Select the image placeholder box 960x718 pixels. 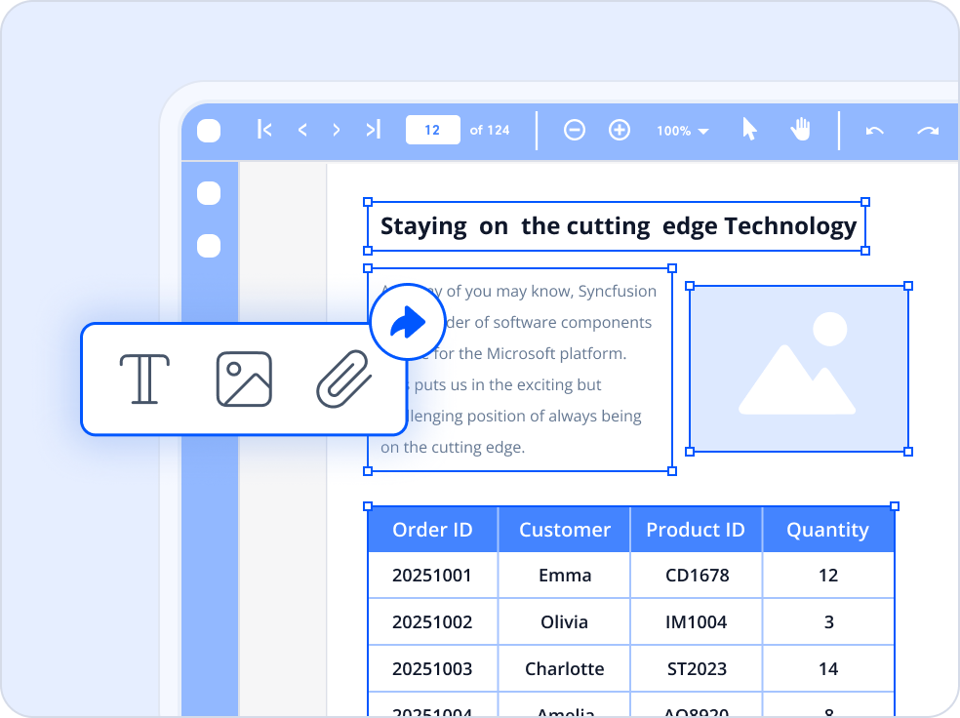point(799,369)
